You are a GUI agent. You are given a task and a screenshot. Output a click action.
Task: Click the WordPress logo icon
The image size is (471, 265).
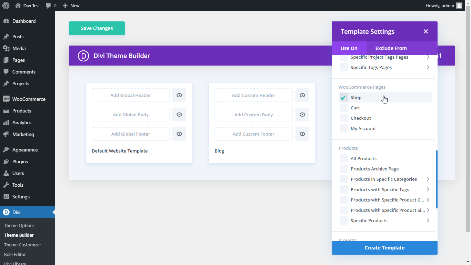[6, 6]
